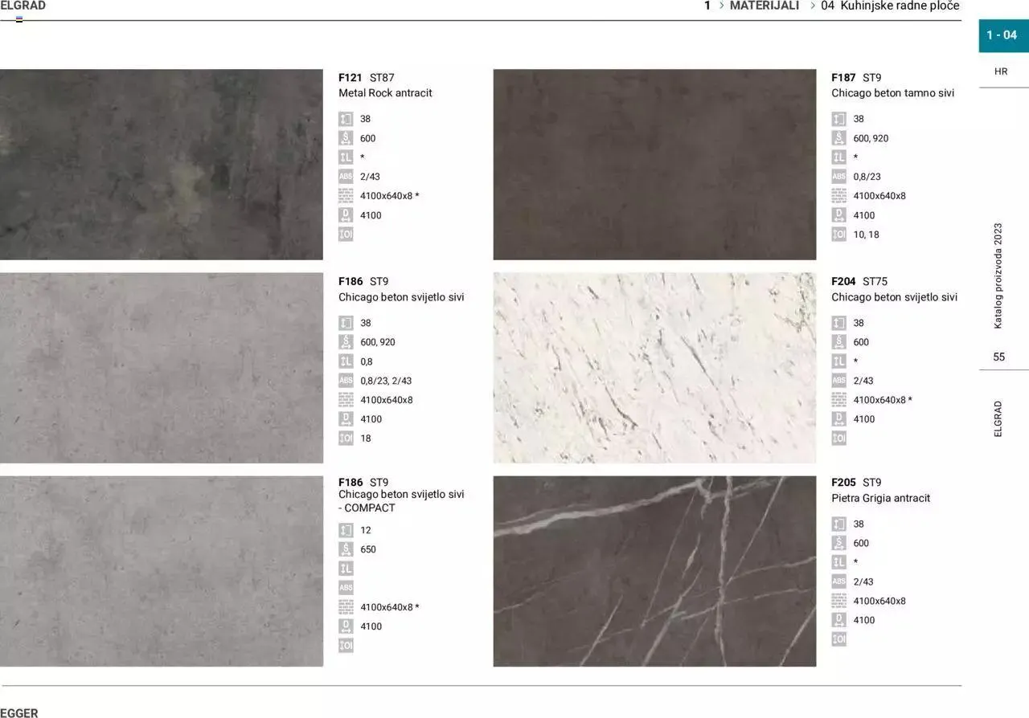Click the thickness icon beside 12 for F186 COMPACT
This screenshot has height=718, width=1029.
click(346, 530)
